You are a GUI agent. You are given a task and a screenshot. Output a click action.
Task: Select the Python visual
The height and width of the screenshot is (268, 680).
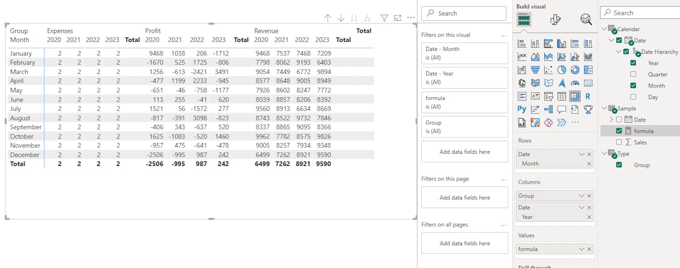pos(522,109)
